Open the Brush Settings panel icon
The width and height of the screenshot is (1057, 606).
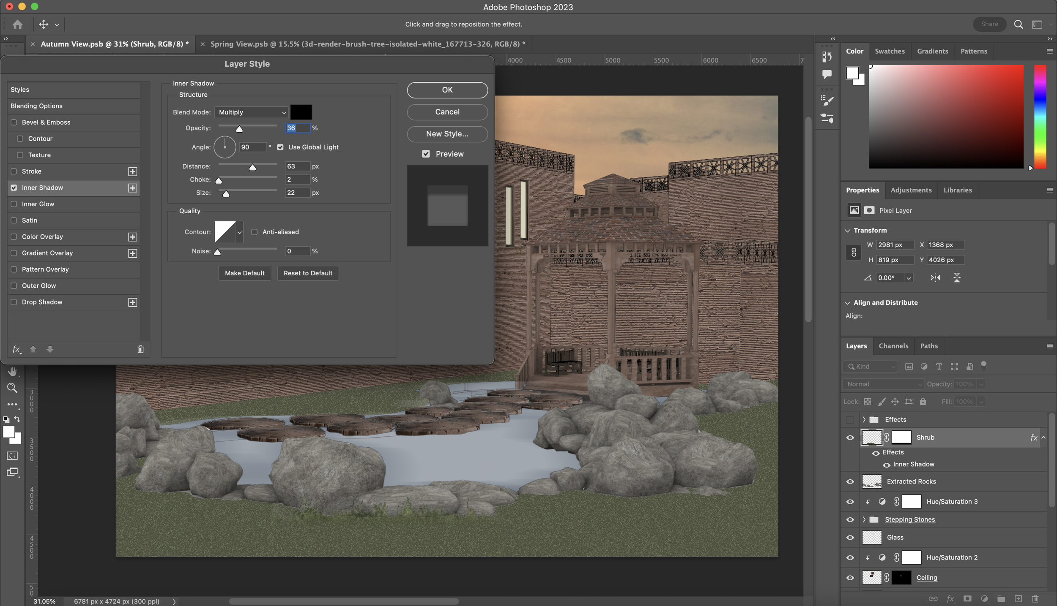click(827, 101)
